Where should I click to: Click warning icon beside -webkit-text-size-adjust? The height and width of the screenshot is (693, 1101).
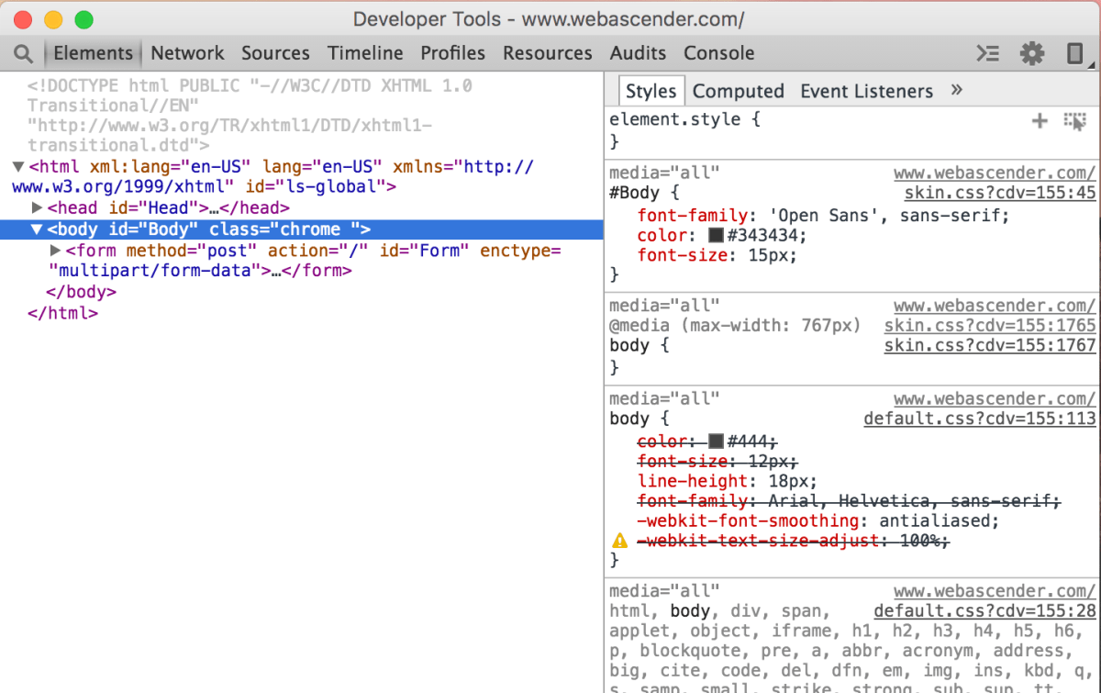tap(620, 541)
